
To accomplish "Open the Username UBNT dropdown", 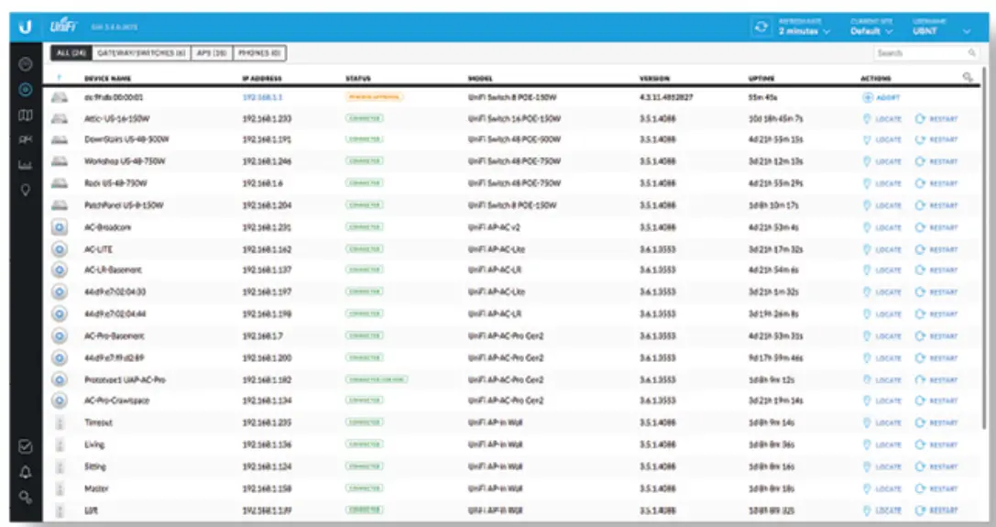I will click(x=941, y=27).
